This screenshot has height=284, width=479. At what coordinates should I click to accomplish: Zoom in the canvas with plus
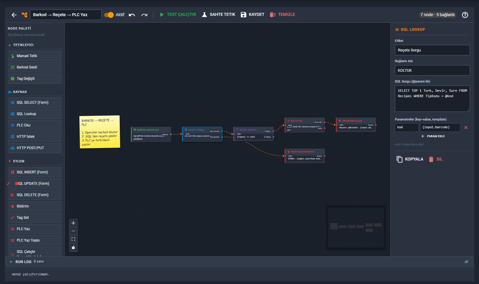(73, 223)
